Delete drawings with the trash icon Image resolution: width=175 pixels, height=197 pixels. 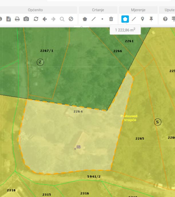[111, 19]
